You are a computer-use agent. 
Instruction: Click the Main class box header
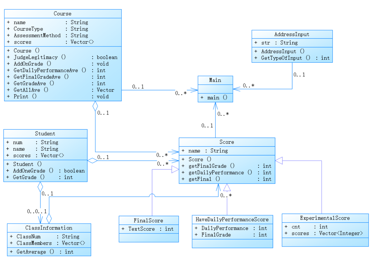pos(215,80)
